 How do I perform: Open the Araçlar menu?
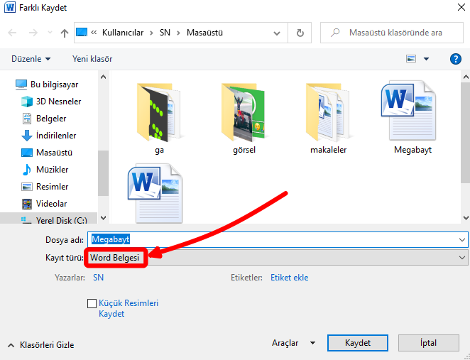tap(294, 343)
